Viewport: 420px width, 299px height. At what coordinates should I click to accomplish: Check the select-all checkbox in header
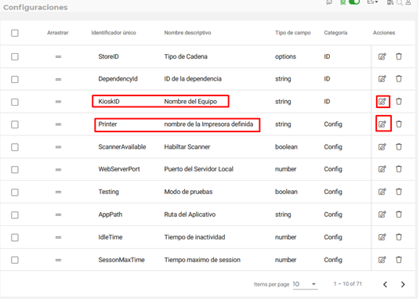[15, 33]
